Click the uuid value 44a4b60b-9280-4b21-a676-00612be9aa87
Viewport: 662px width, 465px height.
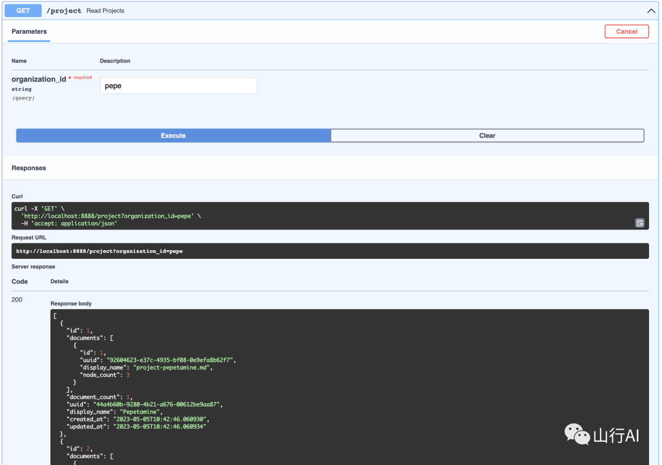(x=156, y=404)
